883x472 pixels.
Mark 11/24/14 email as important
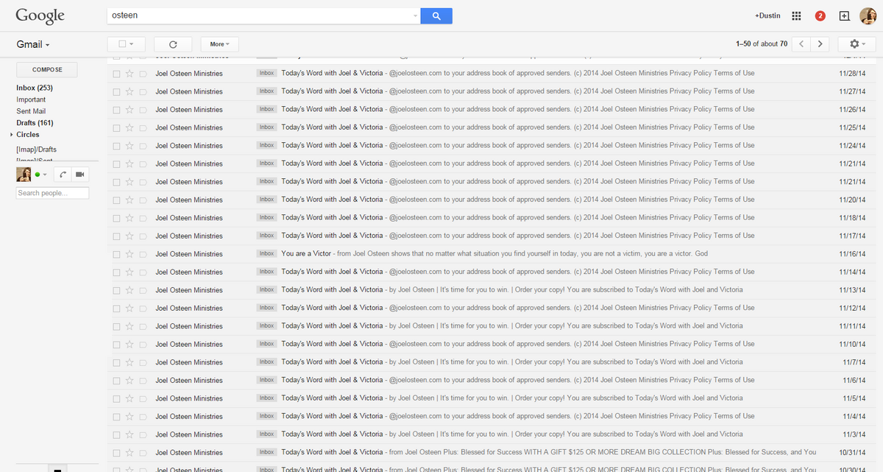tap(143, 146)
